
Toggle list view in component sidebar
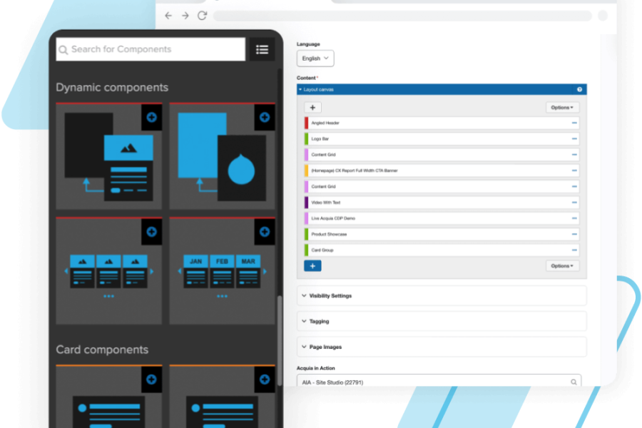point(262,49)
